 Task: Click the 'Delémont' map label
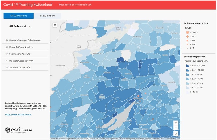pos(159,28)
